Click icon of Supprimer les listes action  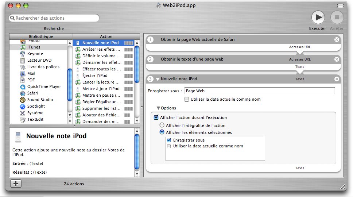tap(78, 108)
